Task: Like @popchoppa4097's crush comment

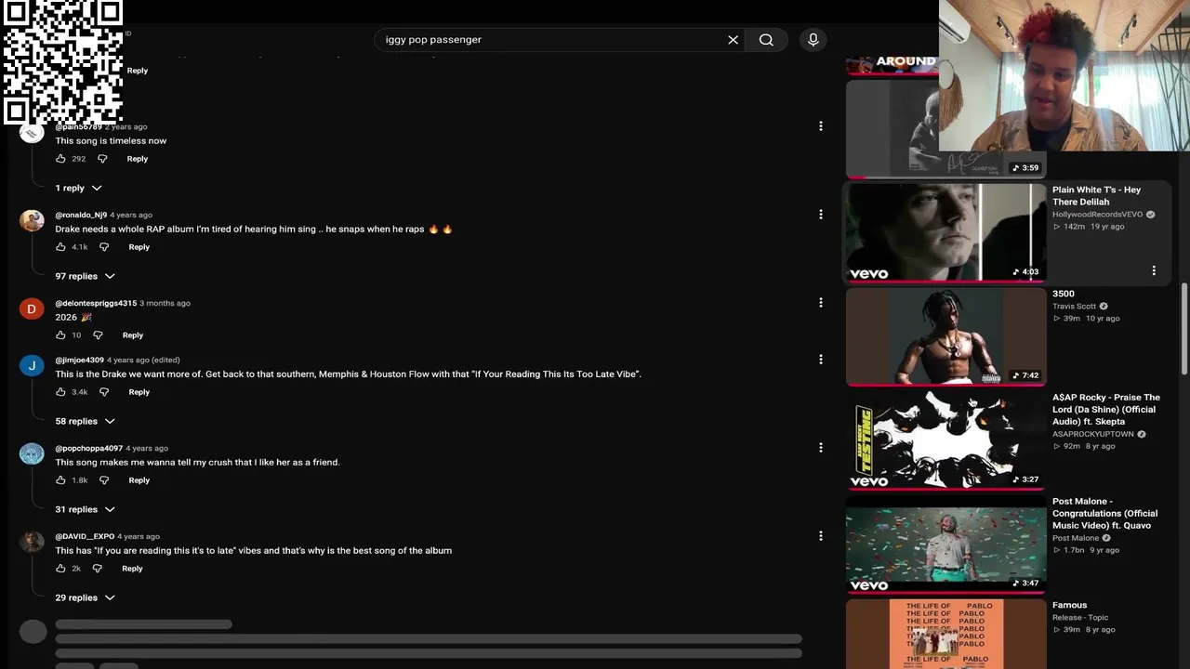Action: click(x=60, y=480)
